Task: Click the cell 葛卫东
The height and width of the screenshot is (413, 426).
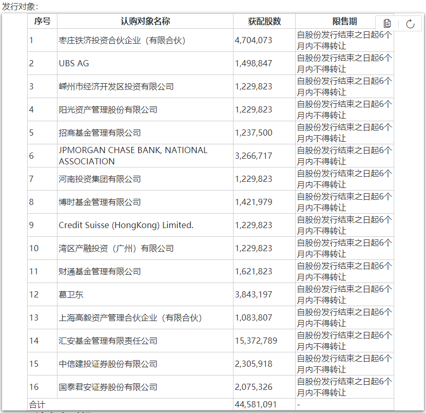Action: pos(145,294)
